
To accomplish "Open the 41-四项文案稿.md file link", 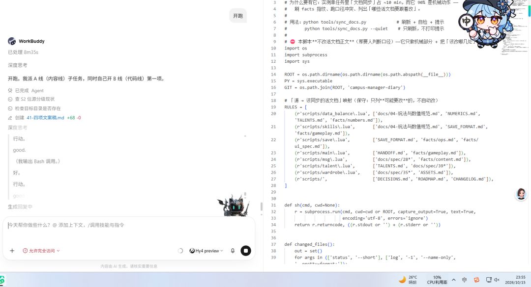I will (45, 118).
